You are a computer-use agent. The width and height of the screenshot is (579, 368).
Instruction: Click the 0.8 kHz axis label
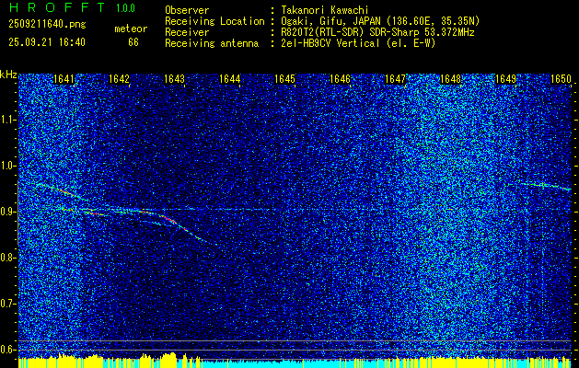(7, 258)
